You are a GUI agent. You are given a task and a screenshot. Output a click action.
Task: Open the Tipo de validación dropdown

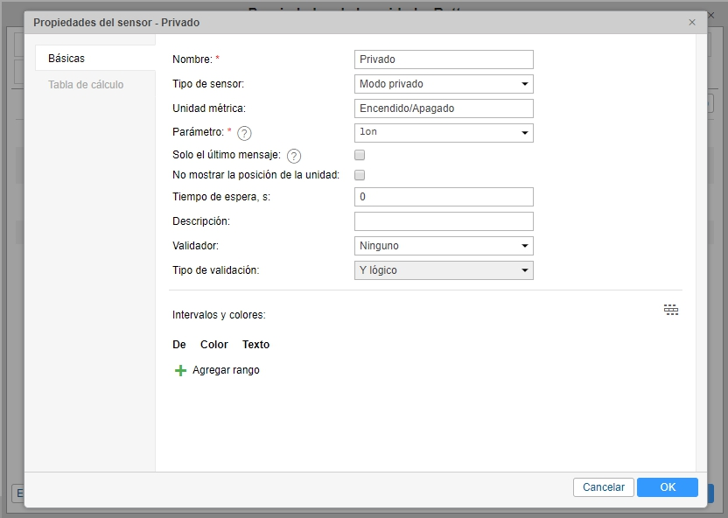point(442,270)
